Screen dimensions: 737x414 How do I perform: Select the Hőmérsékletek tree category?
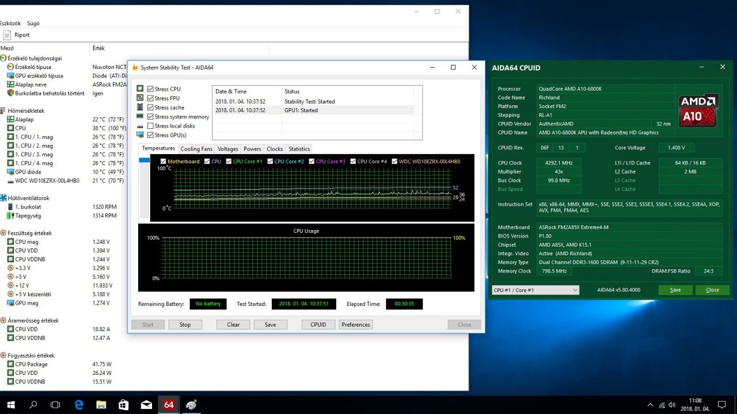[25, 110]
